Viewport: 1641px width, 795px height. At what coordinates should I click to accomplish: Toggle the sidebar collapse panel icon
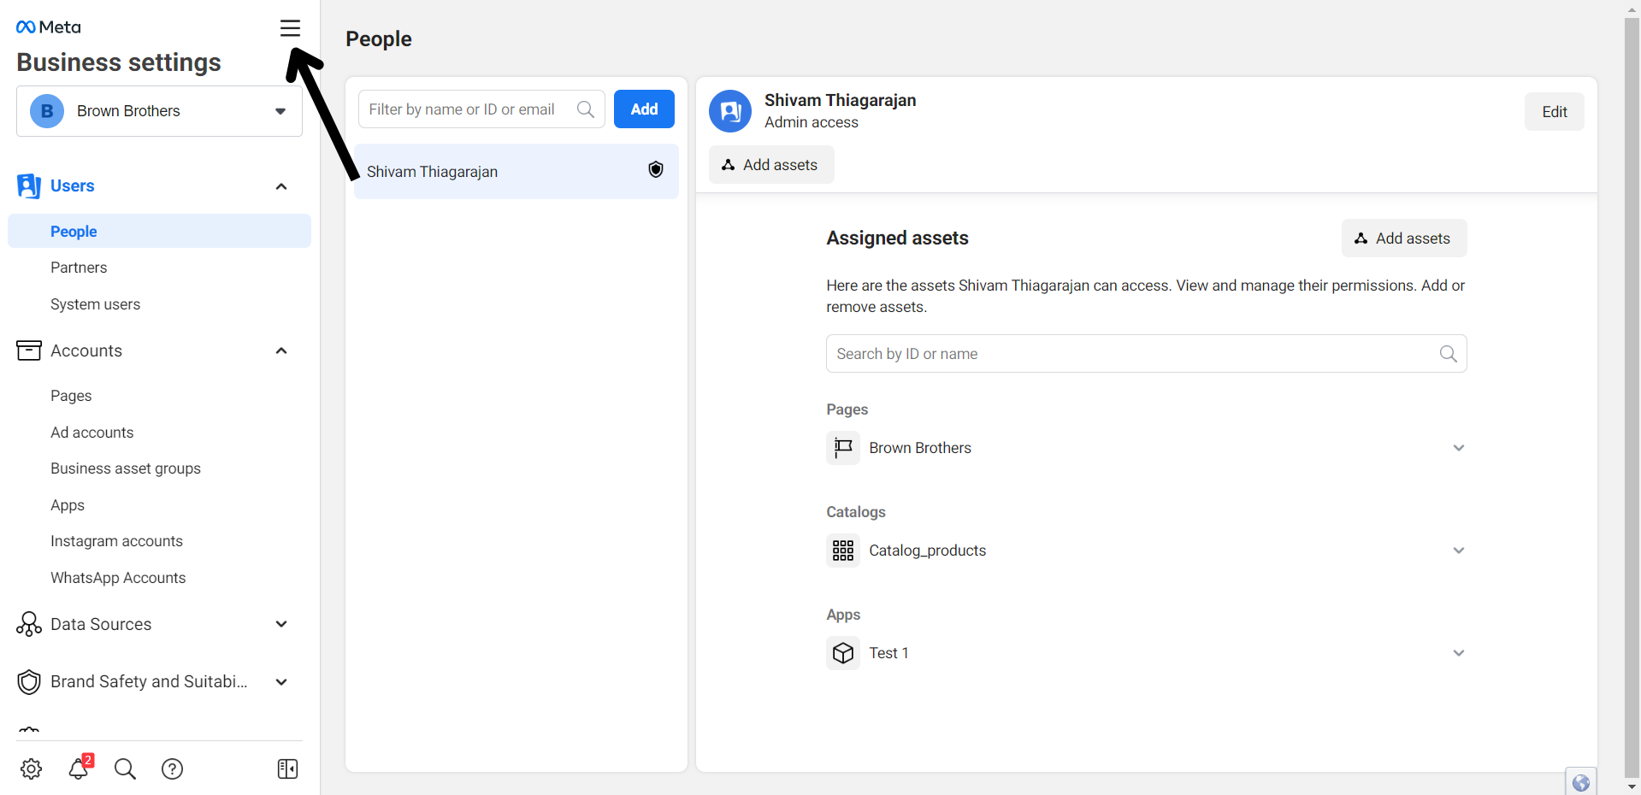287,768
